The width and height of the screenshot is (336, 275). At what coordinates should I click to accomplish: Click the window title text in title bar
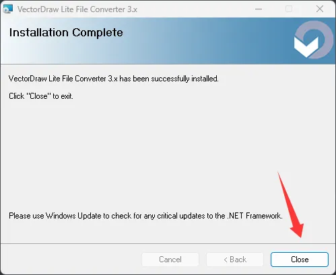77,9
